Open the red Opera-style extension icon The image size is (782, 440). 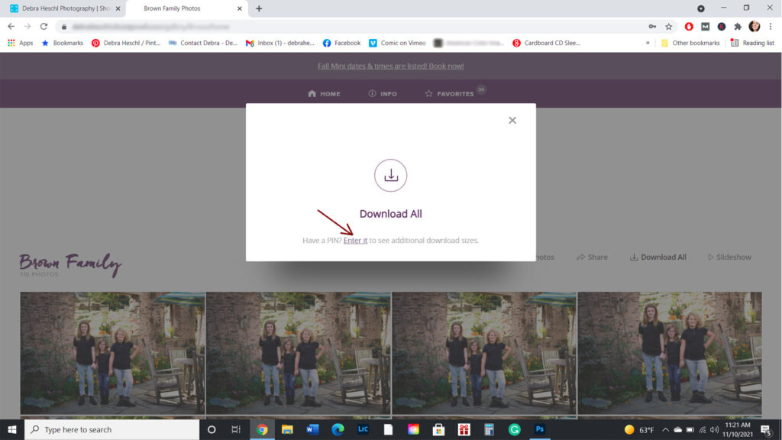click(689, 27)
